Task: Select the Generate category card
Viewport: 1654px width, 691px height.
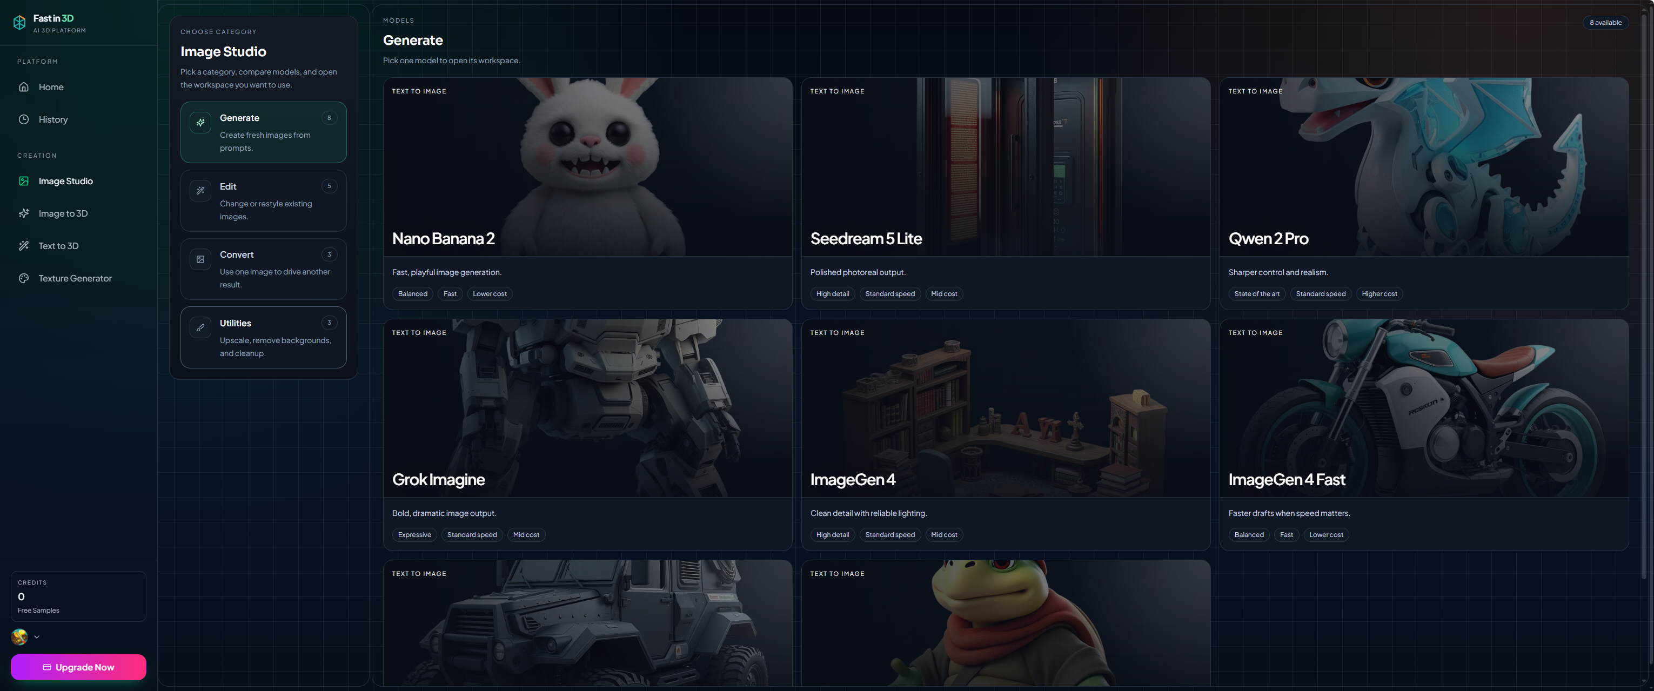Action: point(263,132)
